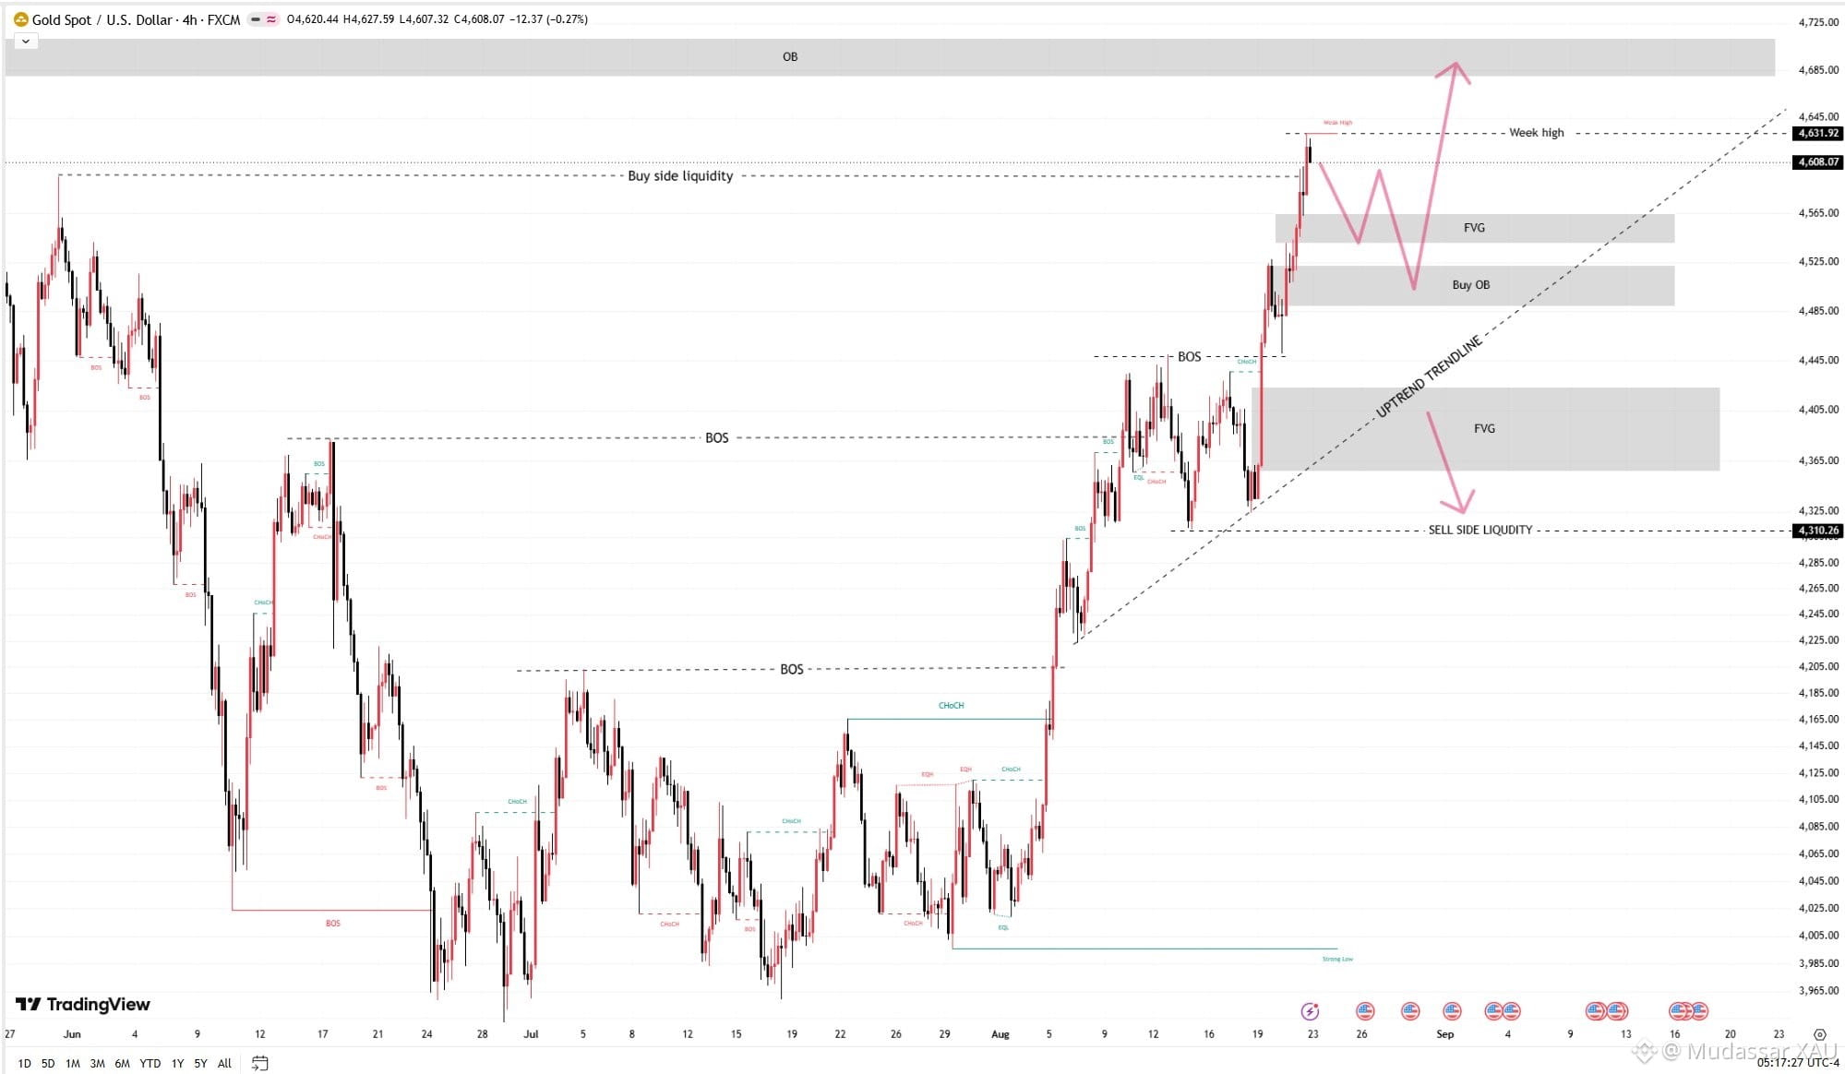Select the 5Y time range
Screen dimensions: 1845x1074
pyautogui.click(x=200, y=1063)
